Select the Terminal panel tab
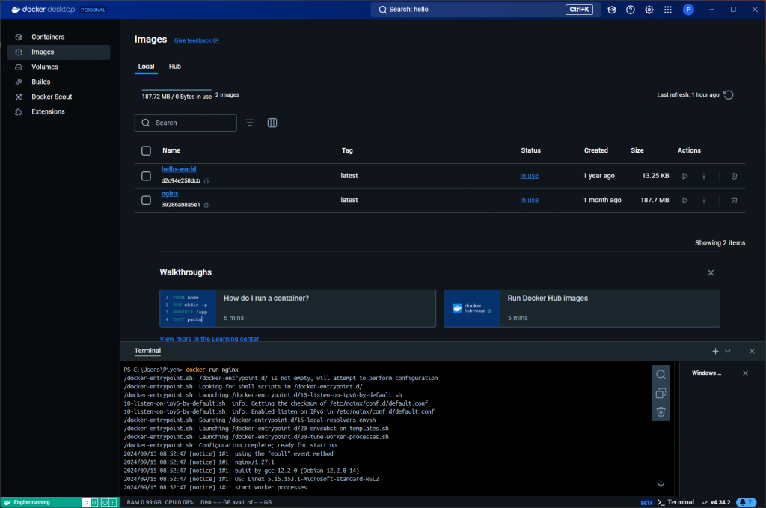This screenshot has width=766, height=508. (x=147, y=351)
